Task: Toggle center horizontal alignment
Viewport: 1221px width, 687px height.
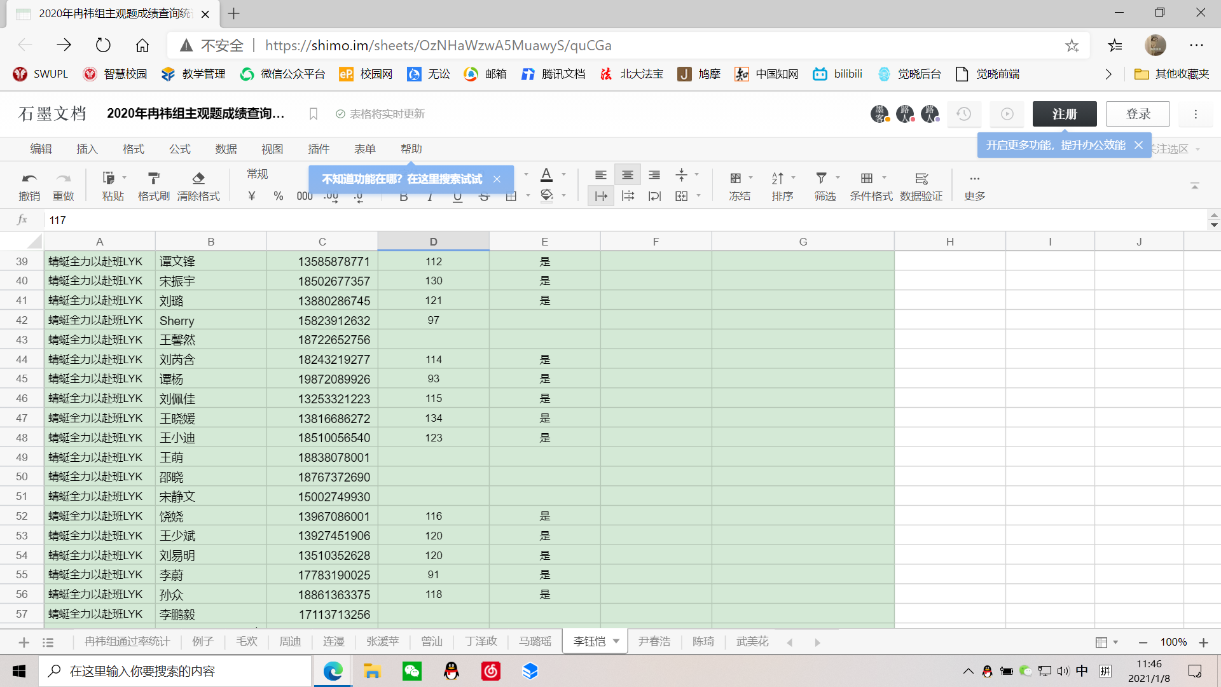Action: click(x=628, y=175)
